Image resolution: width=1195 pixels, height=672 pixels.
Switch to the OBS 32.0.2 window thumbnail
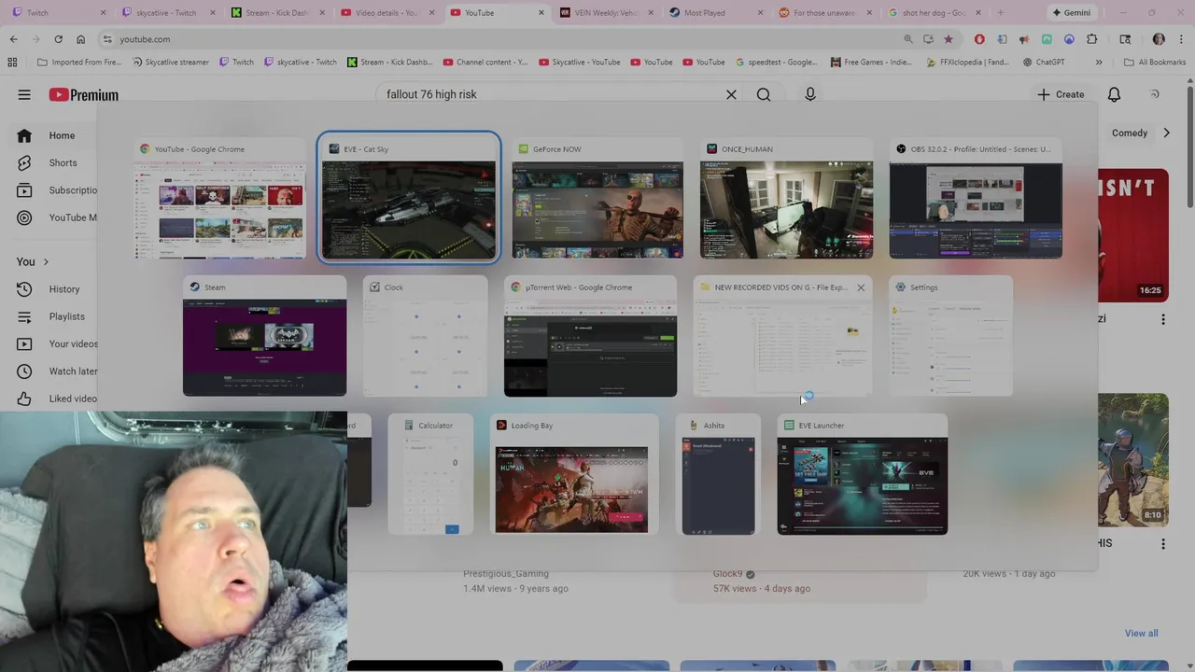(976, 198)
